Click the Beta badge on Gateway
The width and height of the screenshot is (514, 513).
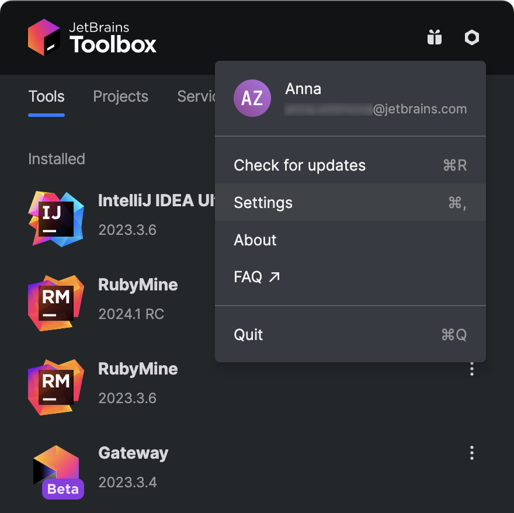click(x=62, y=489)
